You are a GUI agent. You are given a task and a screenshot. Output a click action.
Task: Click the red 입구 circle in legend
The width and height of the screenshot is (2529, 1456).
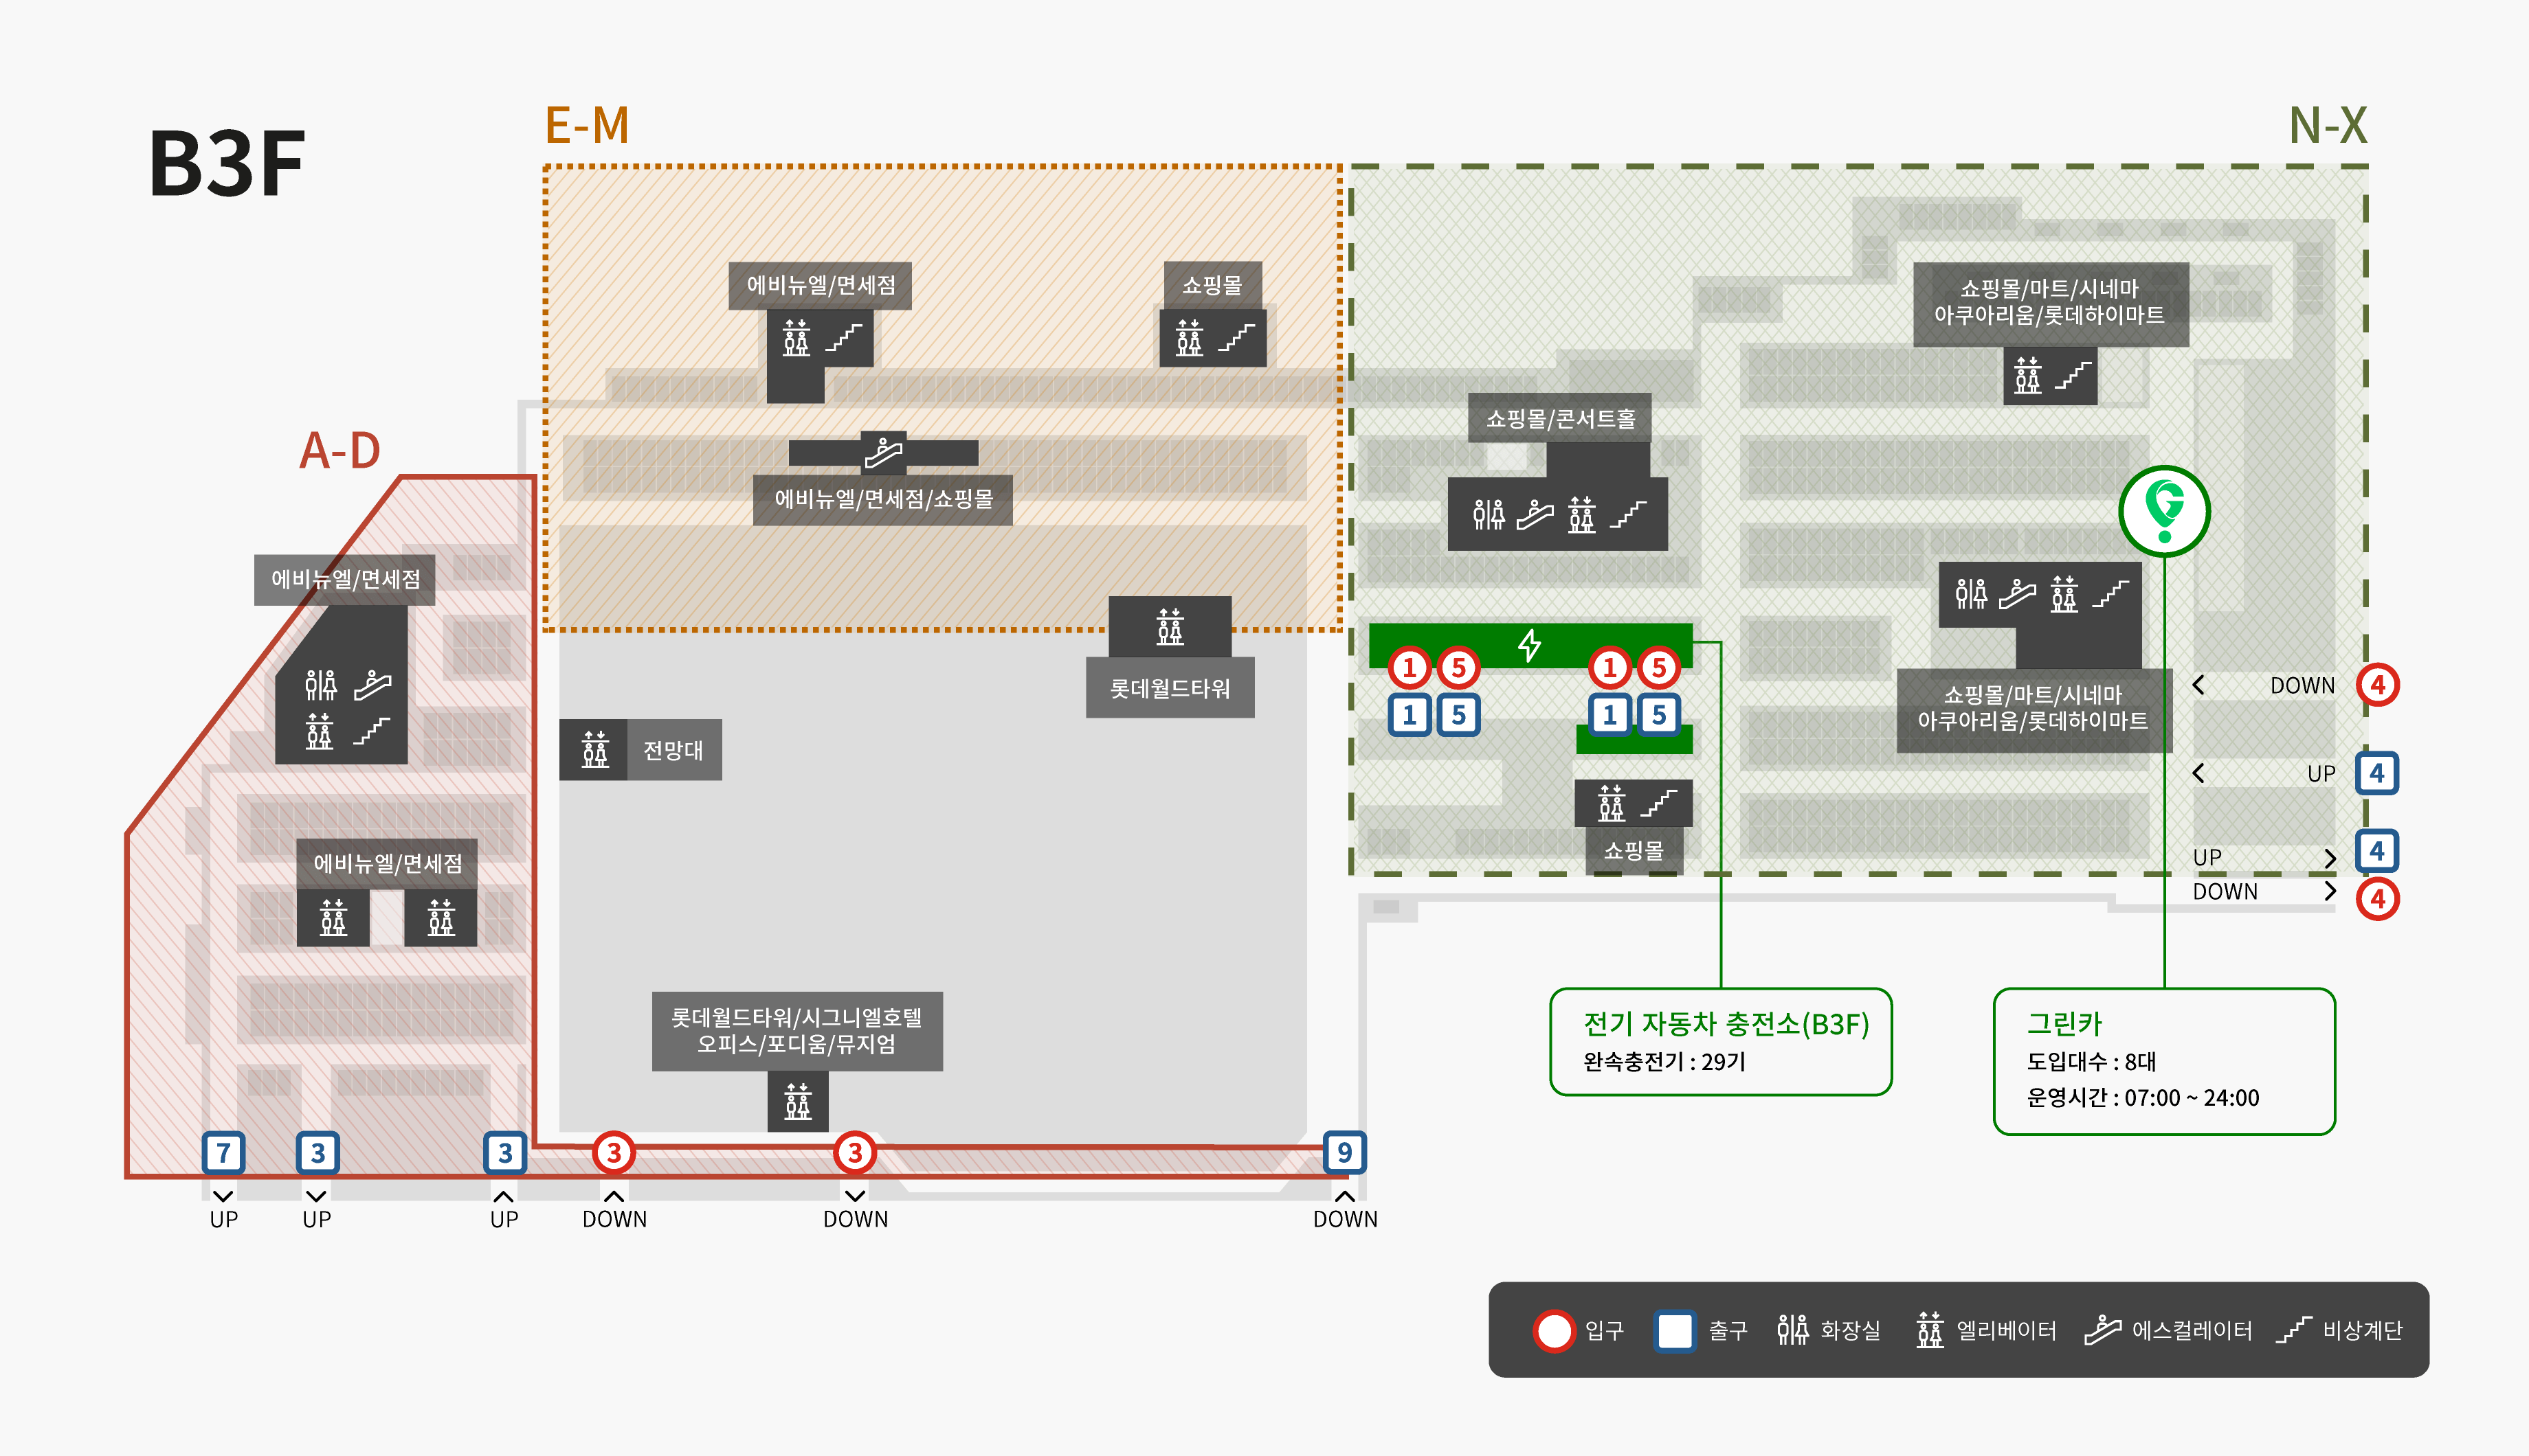point(1554,1331)
